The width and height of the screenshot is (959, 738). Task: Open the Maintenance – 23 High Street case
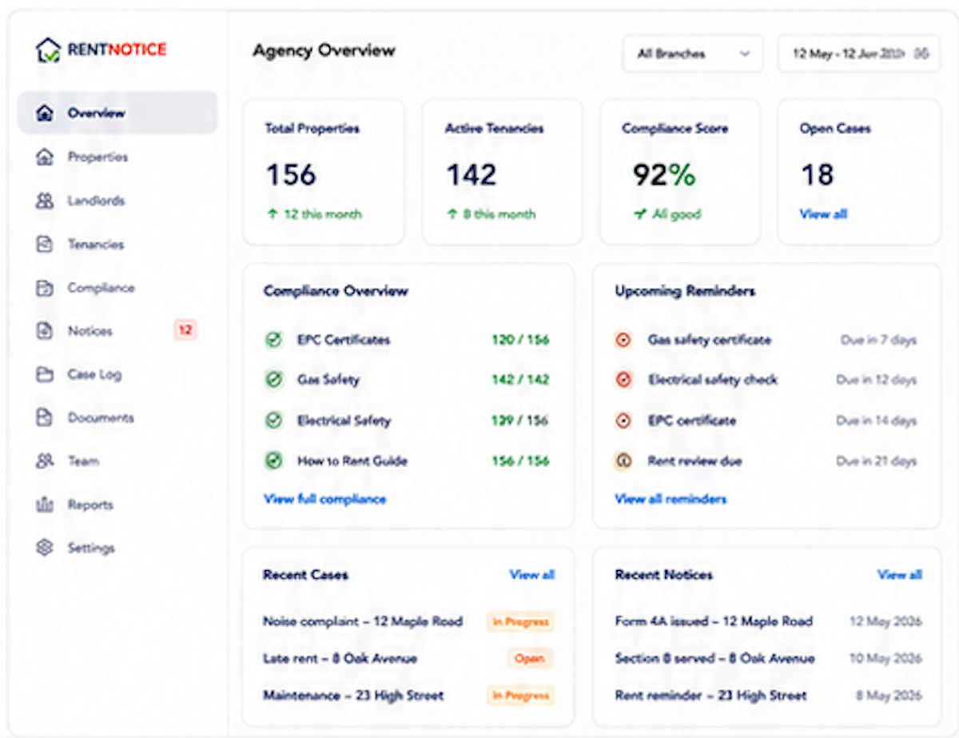pos(353,696)
